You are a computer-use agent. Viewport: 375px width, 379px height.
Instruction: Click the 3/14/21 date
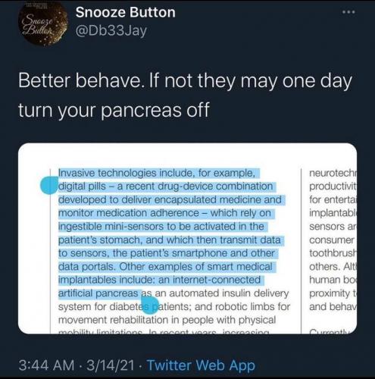110,365
